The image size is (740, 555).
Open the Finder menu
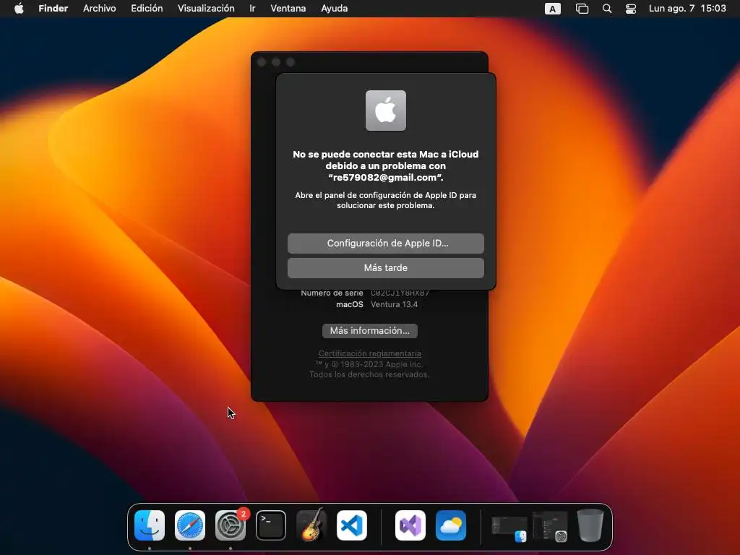(53, 9)
